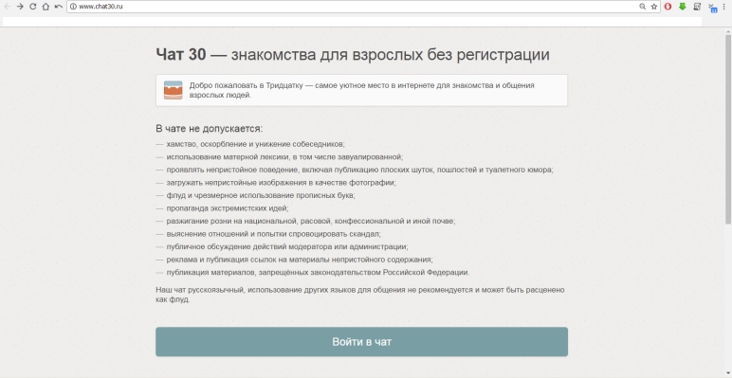This screenshot has height=378, width=732.
Task: Go back to the previous page
Action: coord(8,7)
